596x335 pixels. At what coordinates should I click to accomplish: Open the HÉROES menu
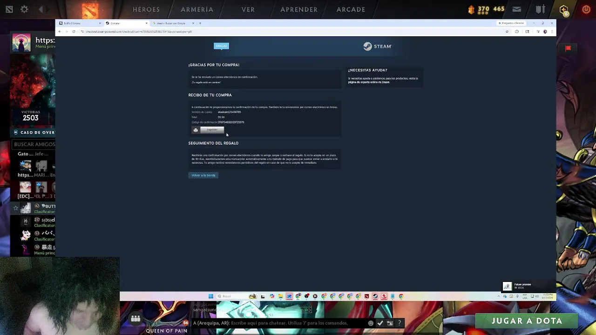(x=146, y=9)
